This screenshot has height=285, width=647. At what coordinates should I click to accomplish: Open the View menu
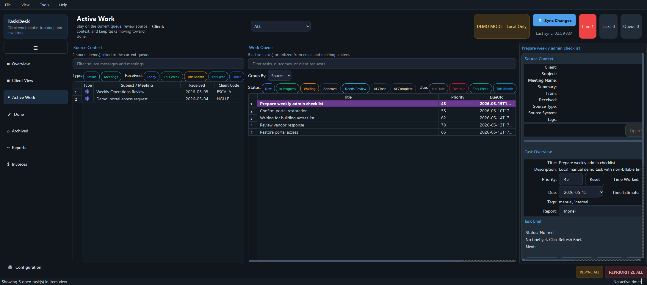point(25,5)
